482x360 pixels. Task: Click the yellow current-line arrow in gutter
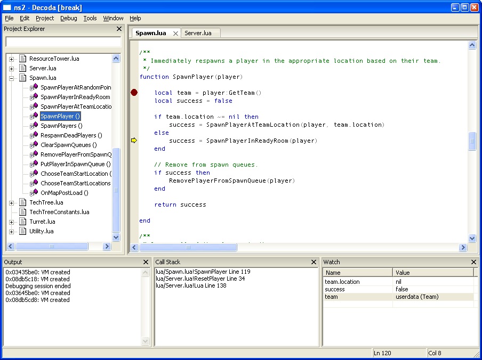(134, 141)
